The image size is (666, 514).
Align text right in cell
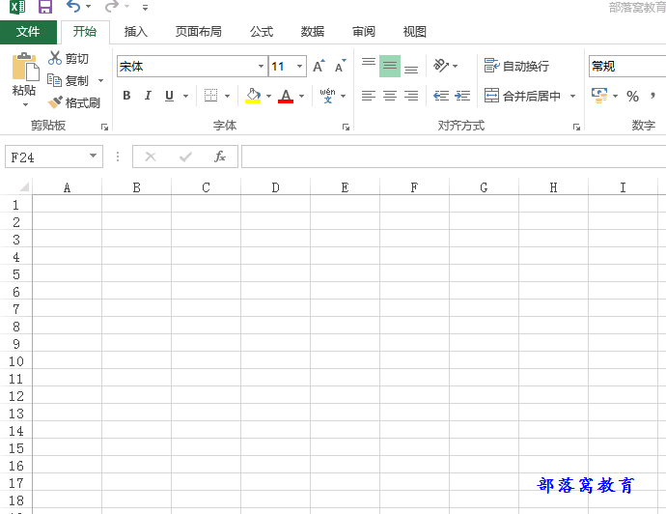[x=411, y=96]
